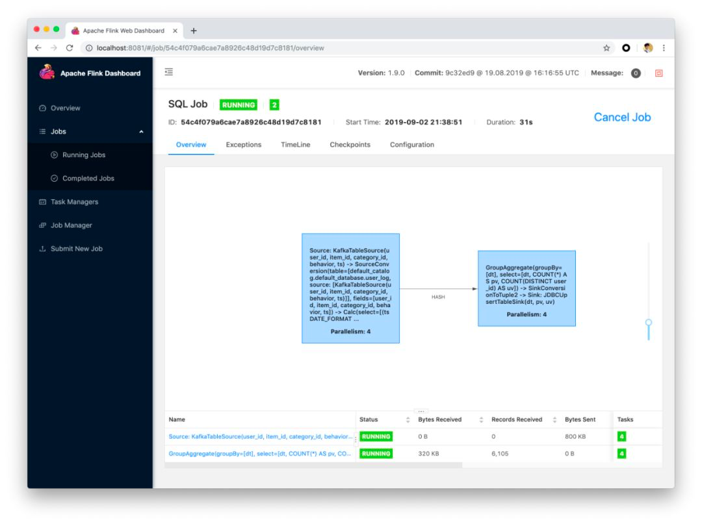Click the Completed Jobs check-circle icon
Viewport: 702px width, 524px height.
pyautogui.click(x=54, y=179)
